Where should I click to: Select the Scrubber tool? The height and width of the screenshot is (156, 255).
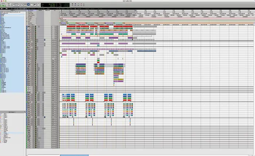point(35,4)
